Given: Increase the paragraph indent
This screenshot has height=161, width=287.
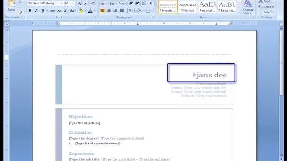Looking at the screenshot, I should (x=137, y=4).
